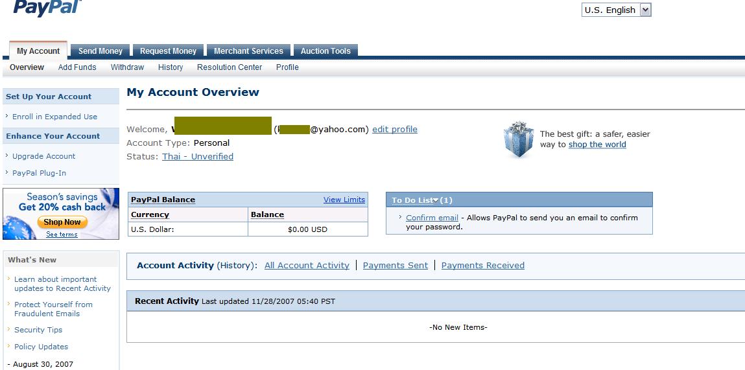This screenshot has height=370, width=745.
Task: Click the Currency column header
Action: pos(150,214)
